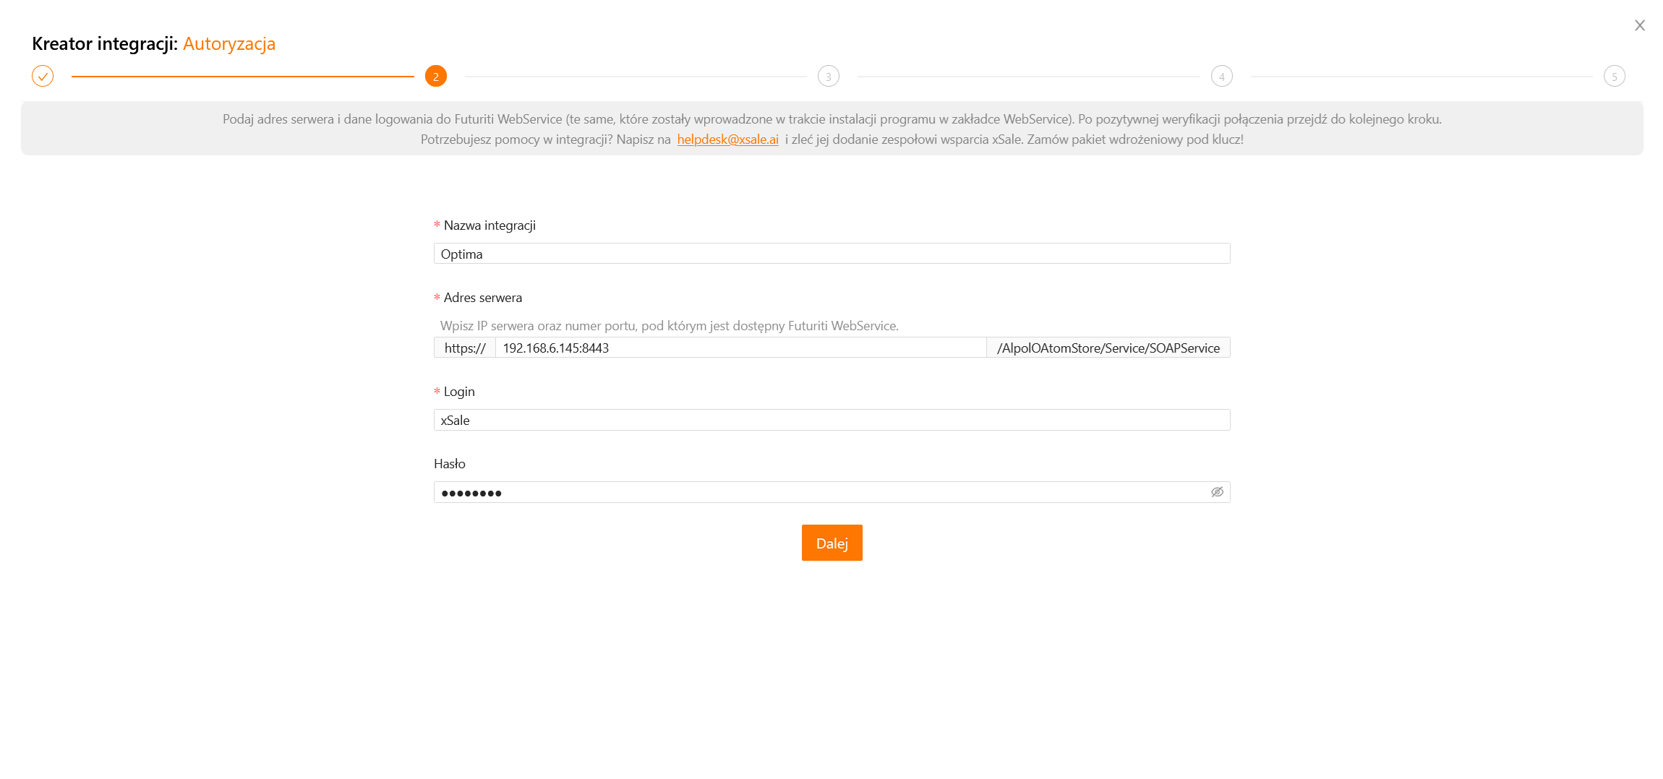The image size is (1663, 779).
Task: Open the helpdesk@xsale.ai email link
Action: coord(727,139)
